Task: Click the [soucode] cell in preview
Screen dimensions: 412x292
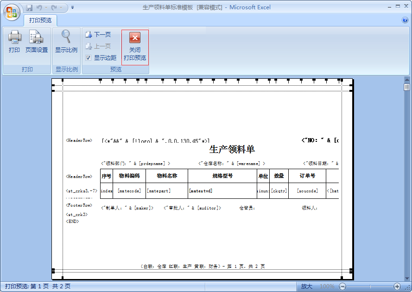Action: [x=307, y=191]
